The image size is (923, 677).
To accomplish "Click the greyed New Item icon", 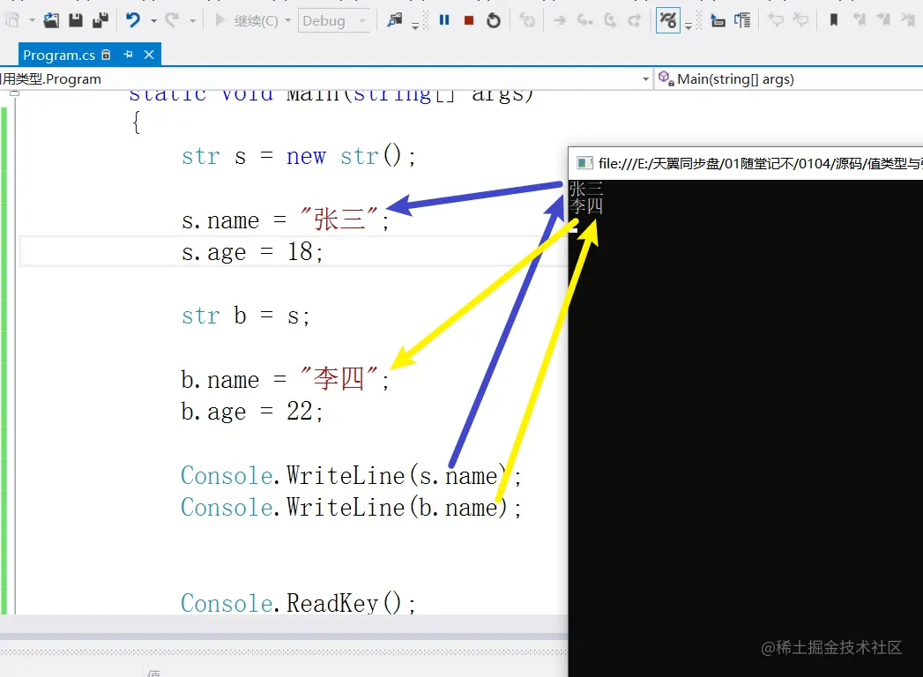I will pyautogui.click(x=13, y=20).
